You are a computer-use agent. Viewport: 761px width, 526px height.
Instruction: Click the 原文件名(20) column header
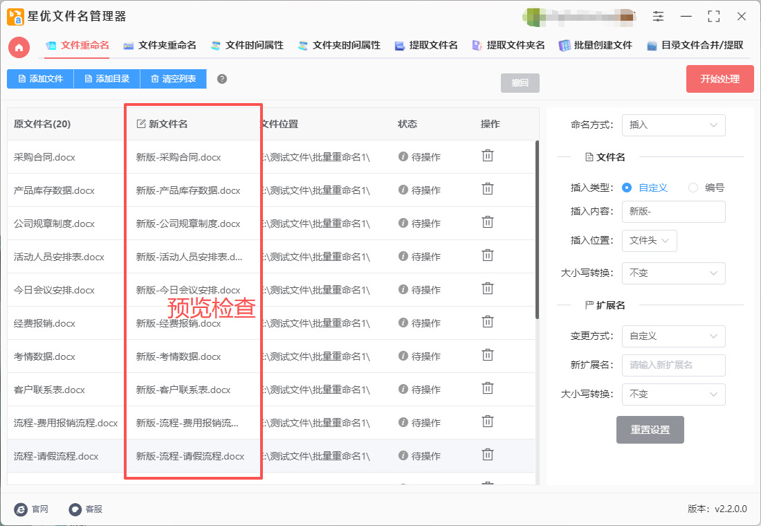point(42,124)
